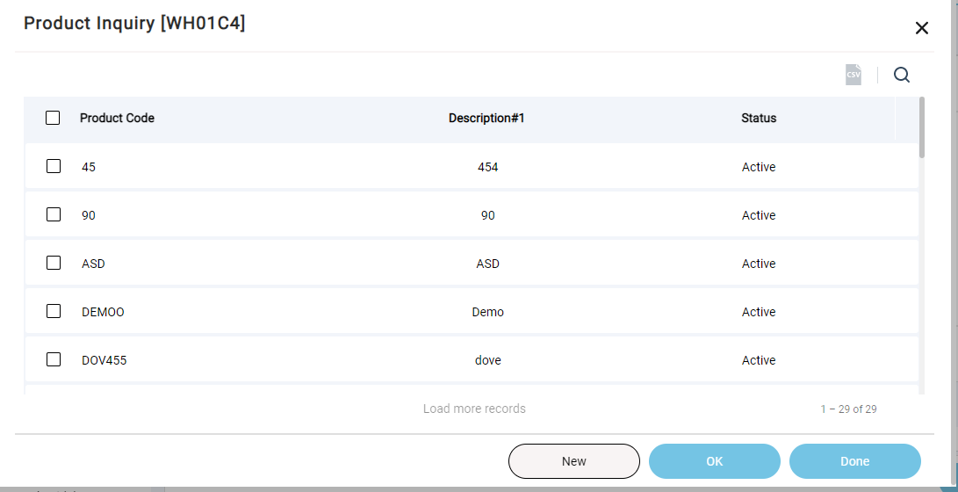Select the checkbox for product 90

tap(54, 214)
